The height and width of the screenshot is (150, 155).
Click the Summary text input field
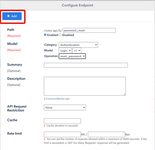coord(86,65)
